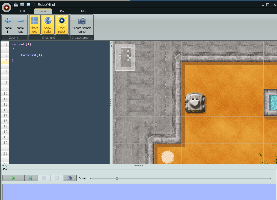The height and width of the screenshot is (200, 277).
Task: Open the Run ribbon tab
Action: click(63, 11)
